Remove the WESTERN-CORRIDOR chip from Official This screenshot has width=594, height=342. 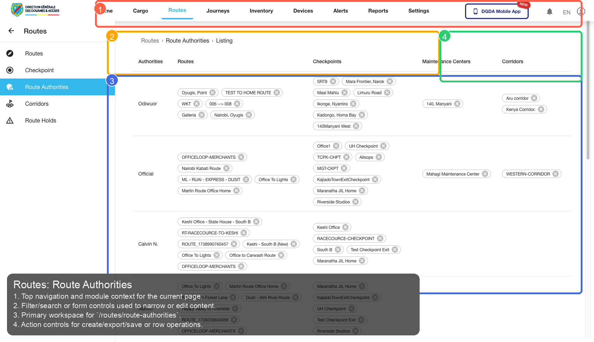click(556, 173)
